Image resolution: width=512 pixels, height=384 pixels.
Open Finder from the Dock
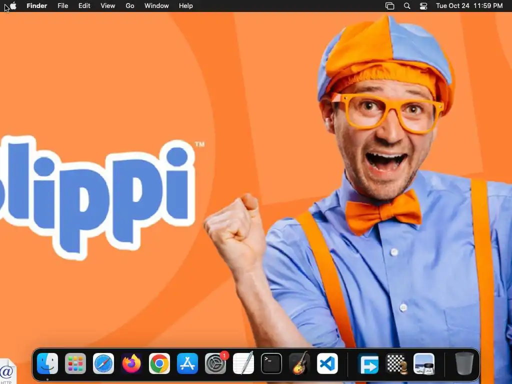coord(47,363)
